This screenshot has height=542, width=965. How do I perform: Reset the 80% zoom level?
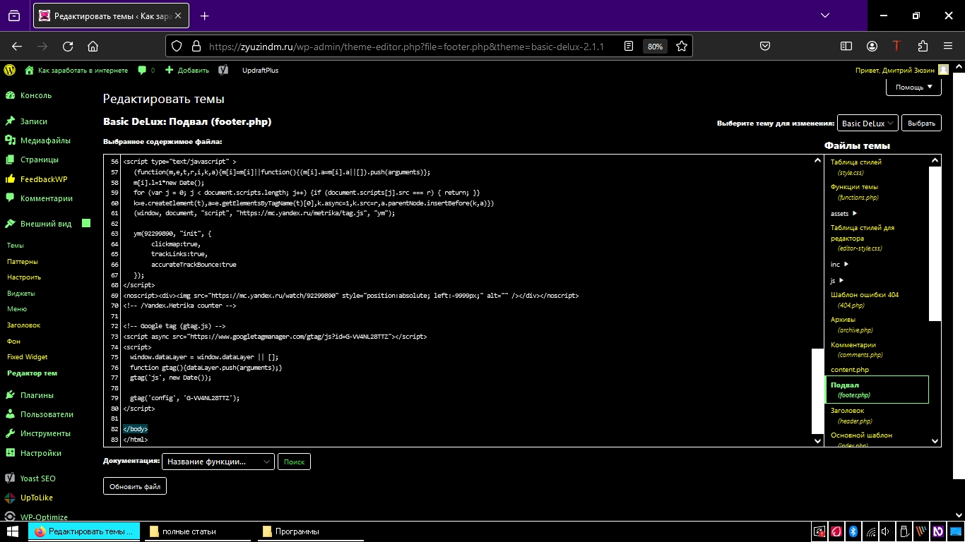pos(655,47)
